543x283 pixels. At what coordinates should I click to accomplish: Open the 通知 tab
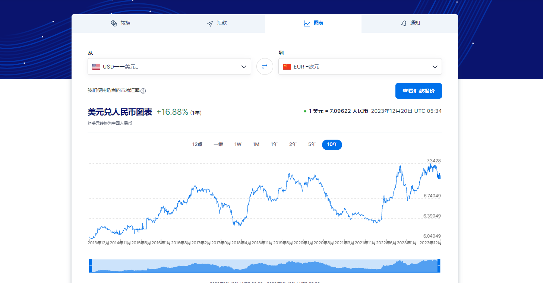click(x=410, y=23)
